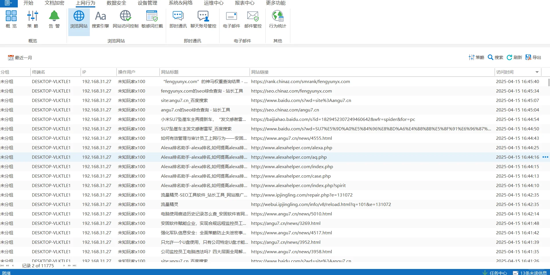Open the 告警 alerts panel
The width and height of the screenshot is (550, 275).
tap(54, 19)
